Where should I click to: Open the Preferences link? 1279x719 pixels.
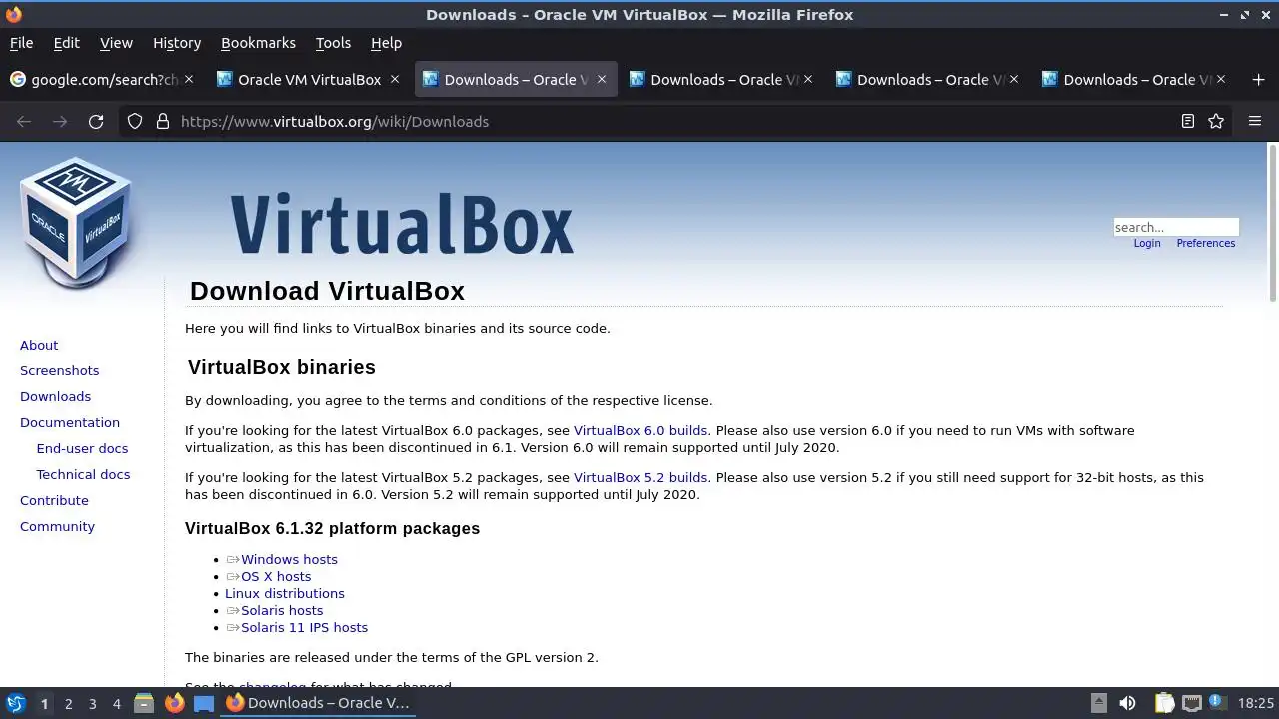(x=1206, y=243)
